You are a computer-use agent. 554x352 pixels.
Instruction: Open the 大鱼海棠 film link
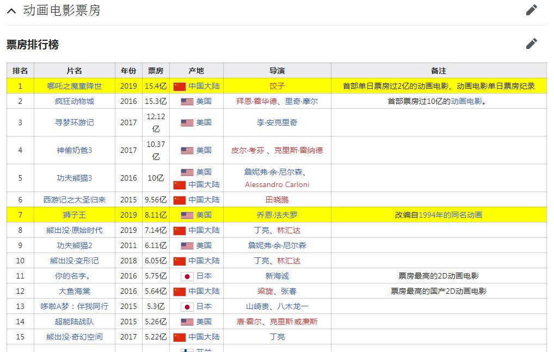click(x=75, y=291)
